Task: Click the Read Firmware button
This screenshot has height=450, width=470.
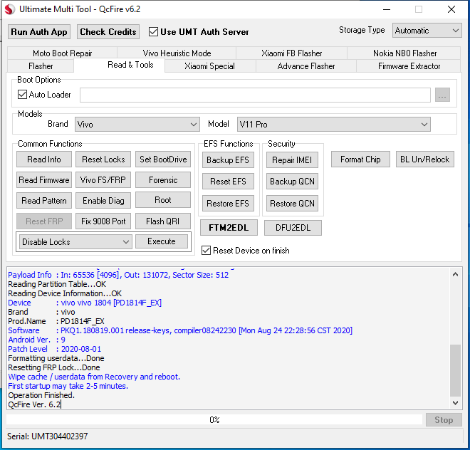Action: (44, 180)
